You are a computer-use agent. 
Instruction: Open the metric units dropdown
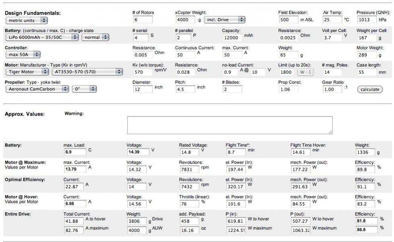[27, 20]
